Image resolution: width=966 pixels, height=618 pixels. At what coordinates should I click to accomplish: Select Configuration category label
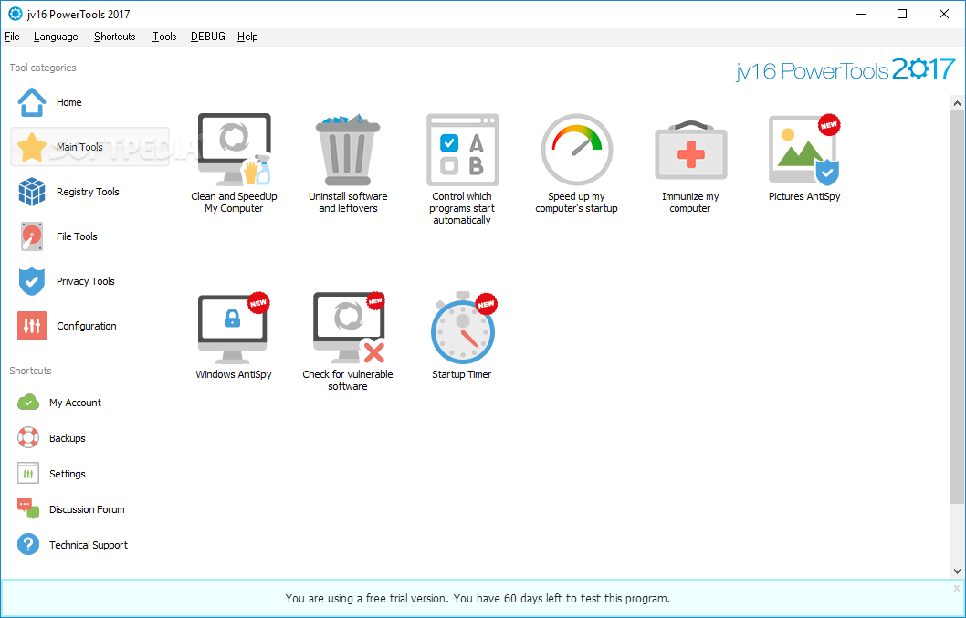(x=87, y=326)
